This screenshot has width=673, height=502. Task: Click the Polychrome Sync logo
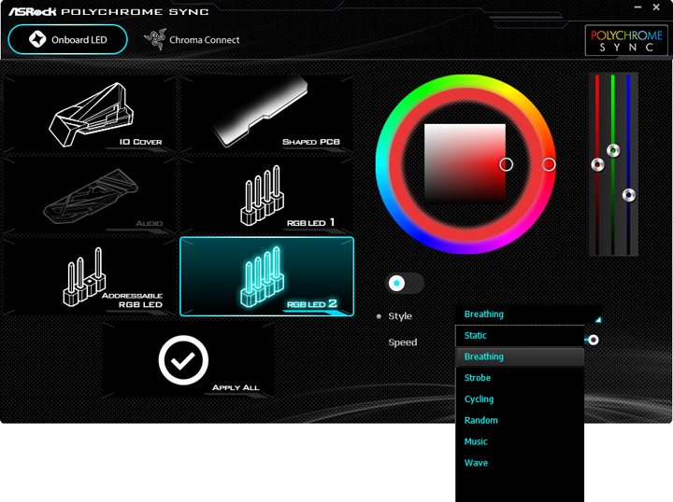626,41
